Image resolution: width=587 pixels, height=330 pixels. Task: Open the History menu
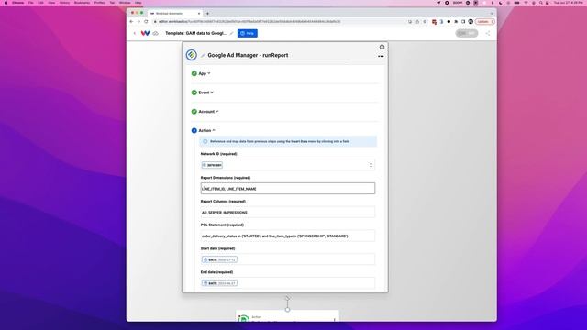click(x=64, y=3)
